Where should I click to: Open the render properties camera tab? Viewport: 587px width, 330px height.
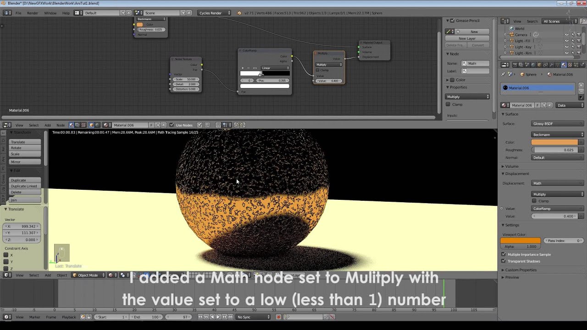coord(515,65)
